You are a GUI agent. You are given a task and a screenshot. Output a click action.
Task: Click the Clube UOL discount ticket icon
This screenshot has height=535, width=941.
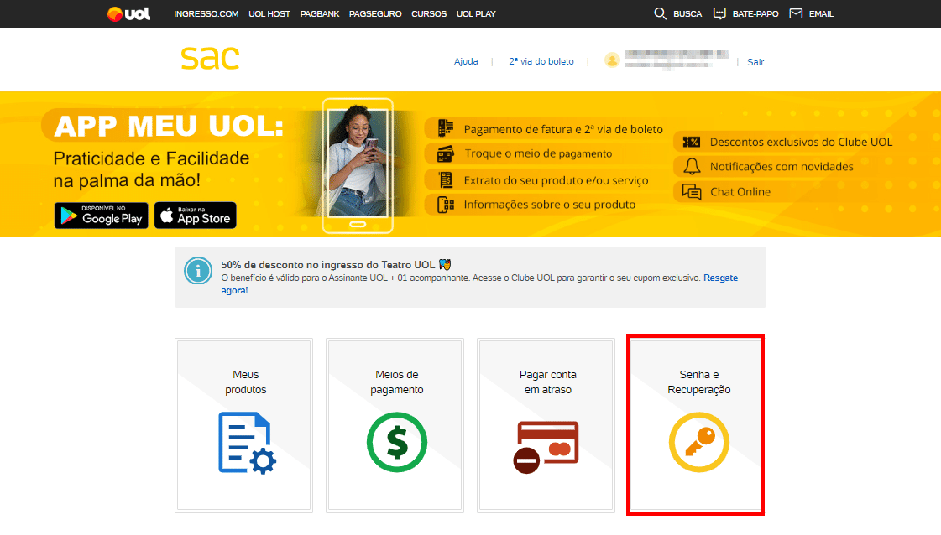692,142
